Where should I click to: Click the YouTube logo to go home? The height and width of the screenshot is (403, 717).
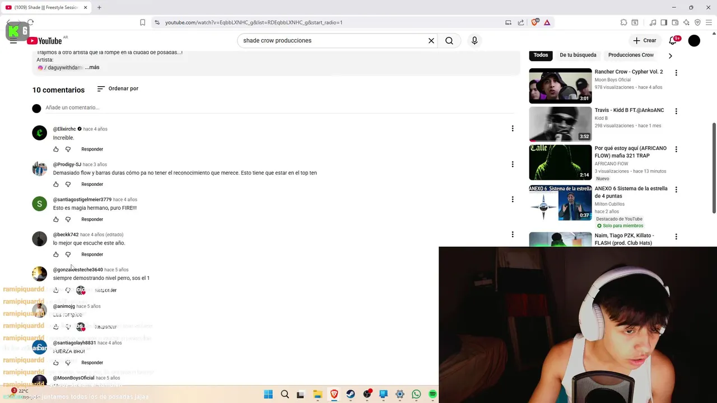[x=44, y=40]
